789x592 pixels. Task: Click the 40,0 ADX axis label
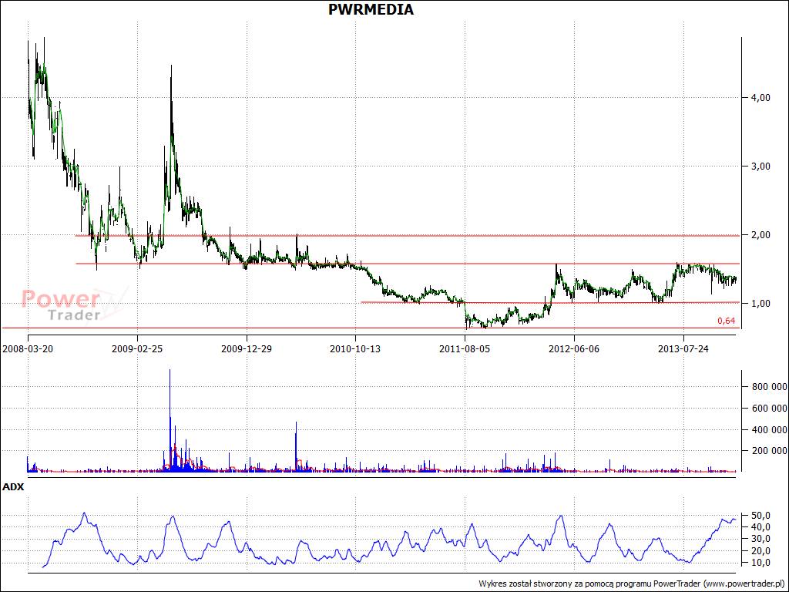point(760,527)
